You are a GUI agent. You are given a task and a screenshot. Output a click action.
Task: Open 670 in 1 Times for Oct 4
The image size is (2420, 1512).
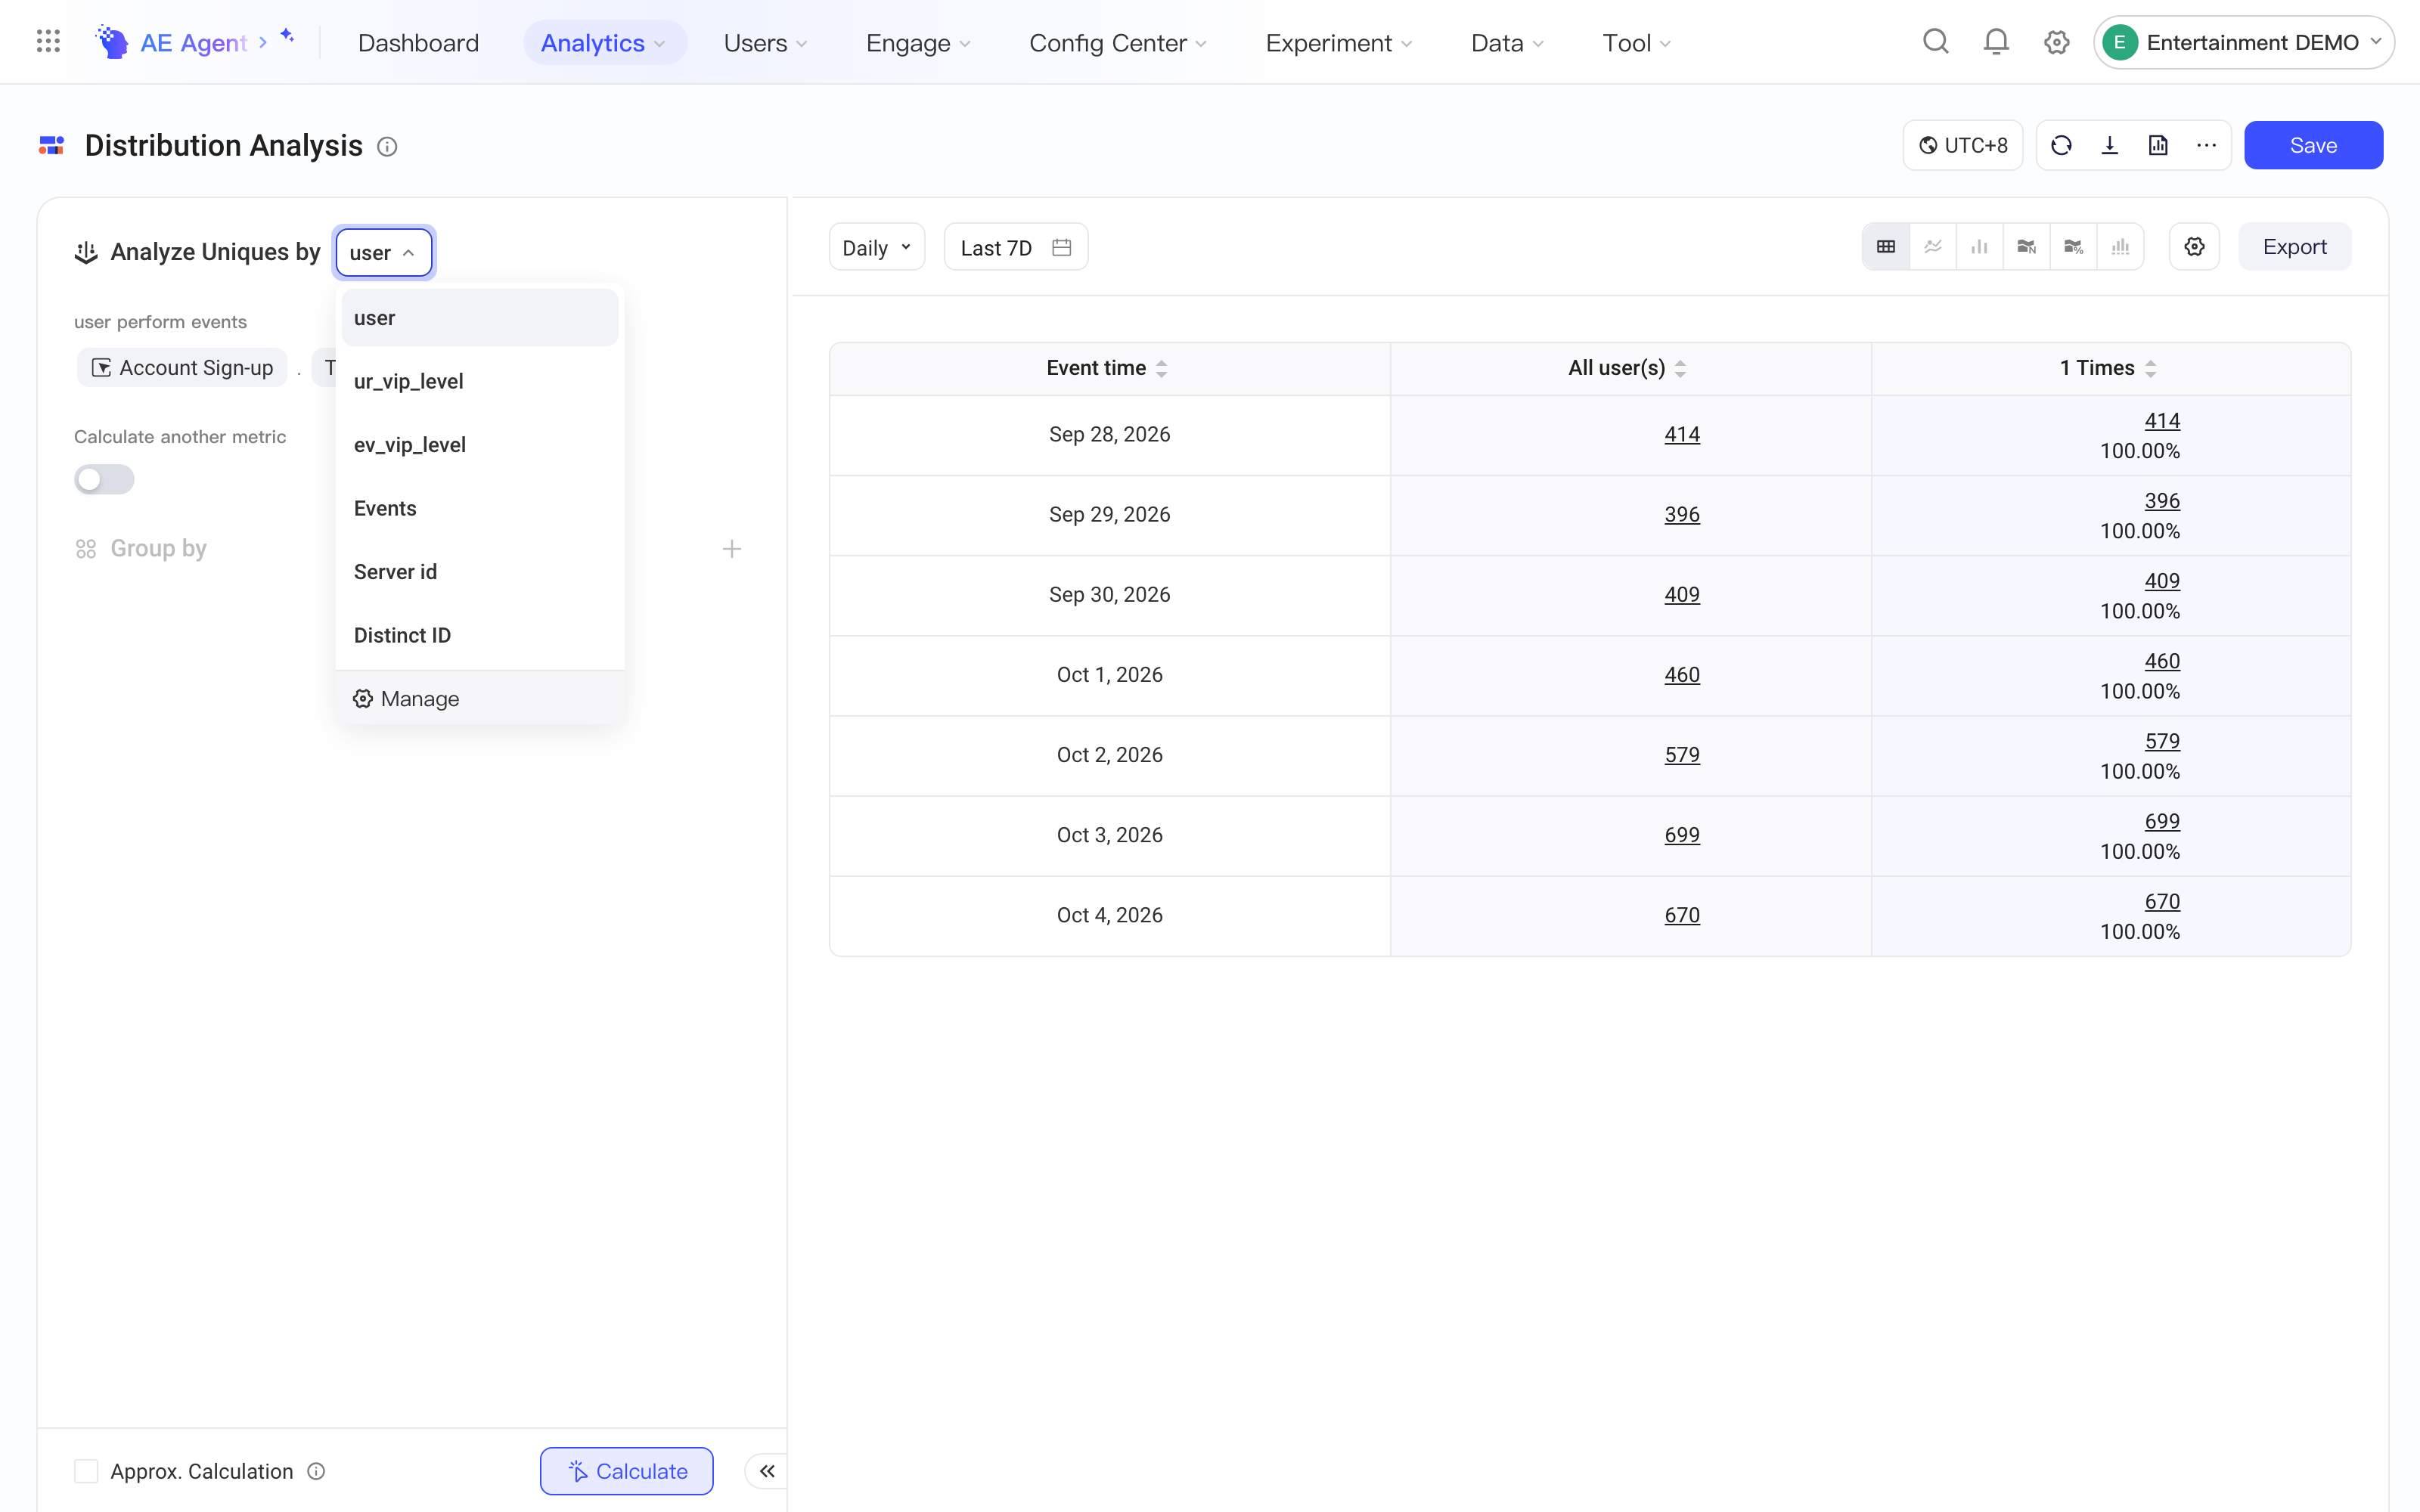click(2162, 902)
